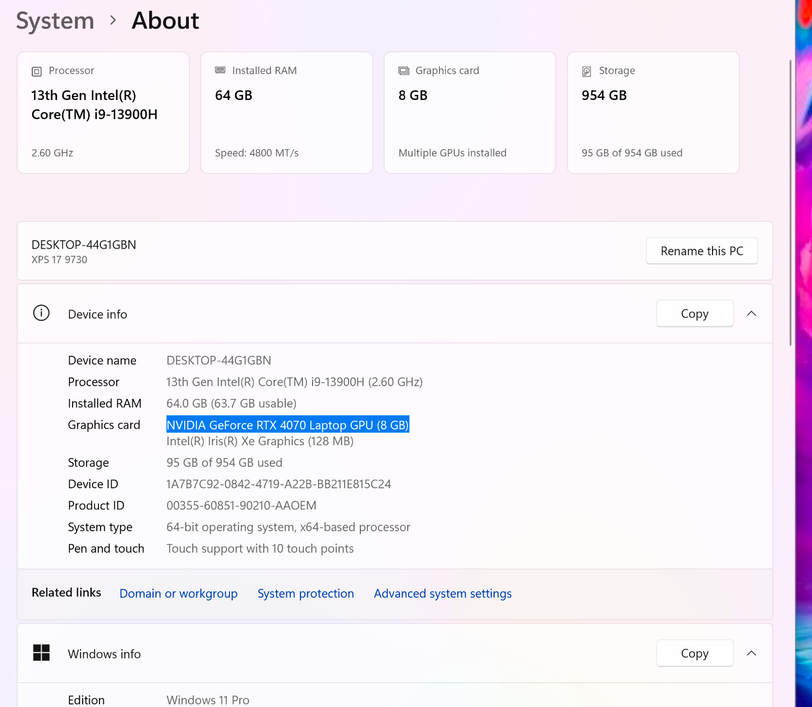The image size is (812, 707).
Task: Click the Windows logo icon
Action: point(41,653)
